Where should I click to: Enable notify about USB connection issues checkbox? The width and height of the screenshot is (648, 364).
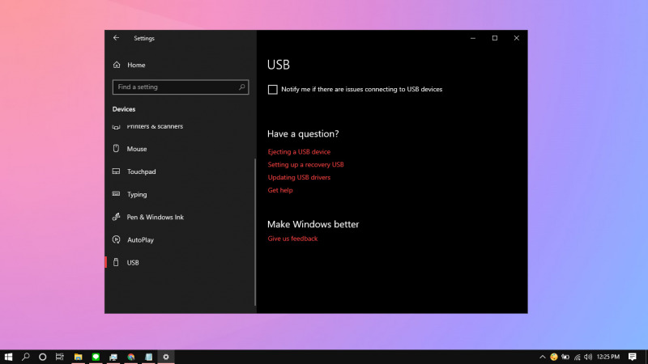(273, 90)
